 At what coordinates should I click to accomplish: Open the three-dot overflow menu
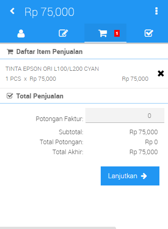click(156, 11)
